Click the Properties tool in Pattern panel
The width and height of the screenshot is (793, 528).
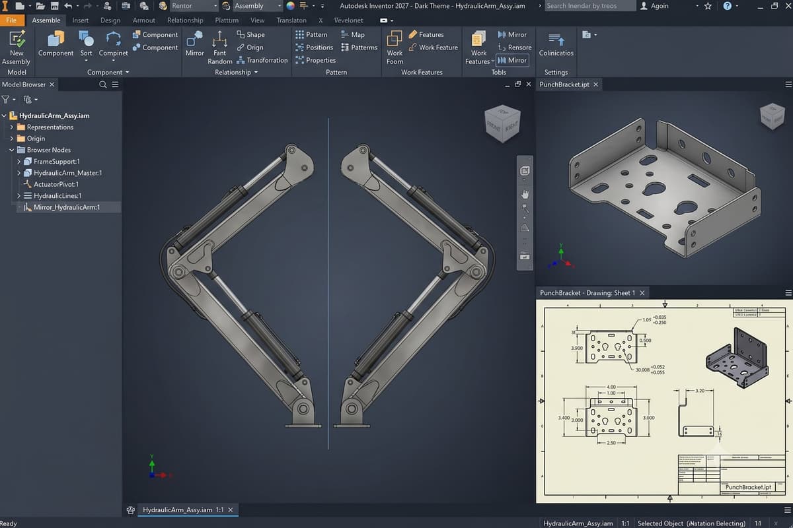point(315,60)
